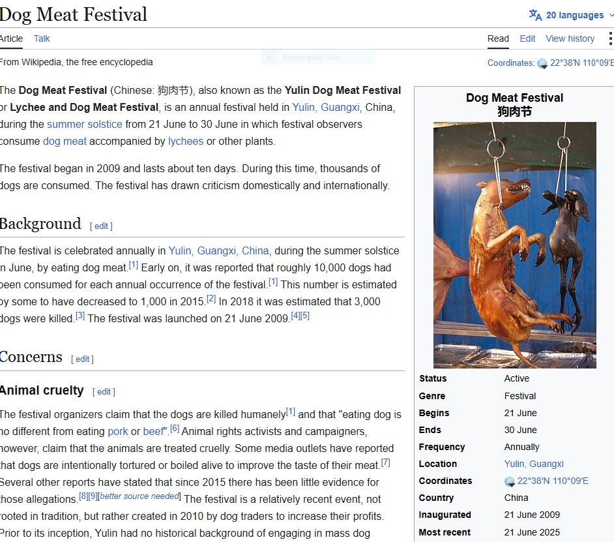Screen dimensions: 614x542
Task: Follow the Yulin, Guangxi, China link under Background
Action: click(218, 250)
